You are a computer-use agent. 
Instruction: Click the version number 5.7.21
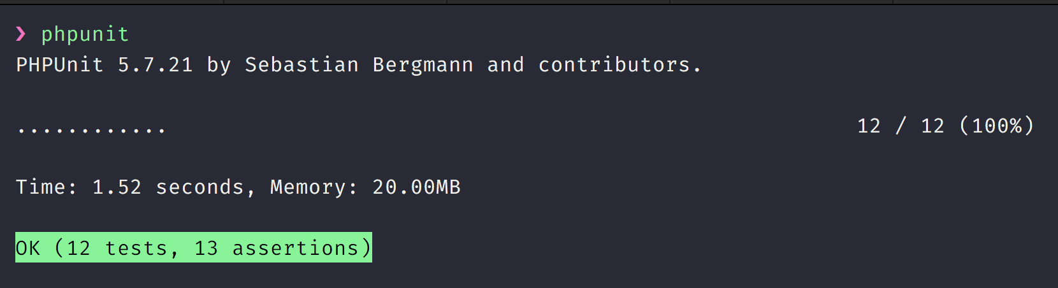(x=155, y=64)
